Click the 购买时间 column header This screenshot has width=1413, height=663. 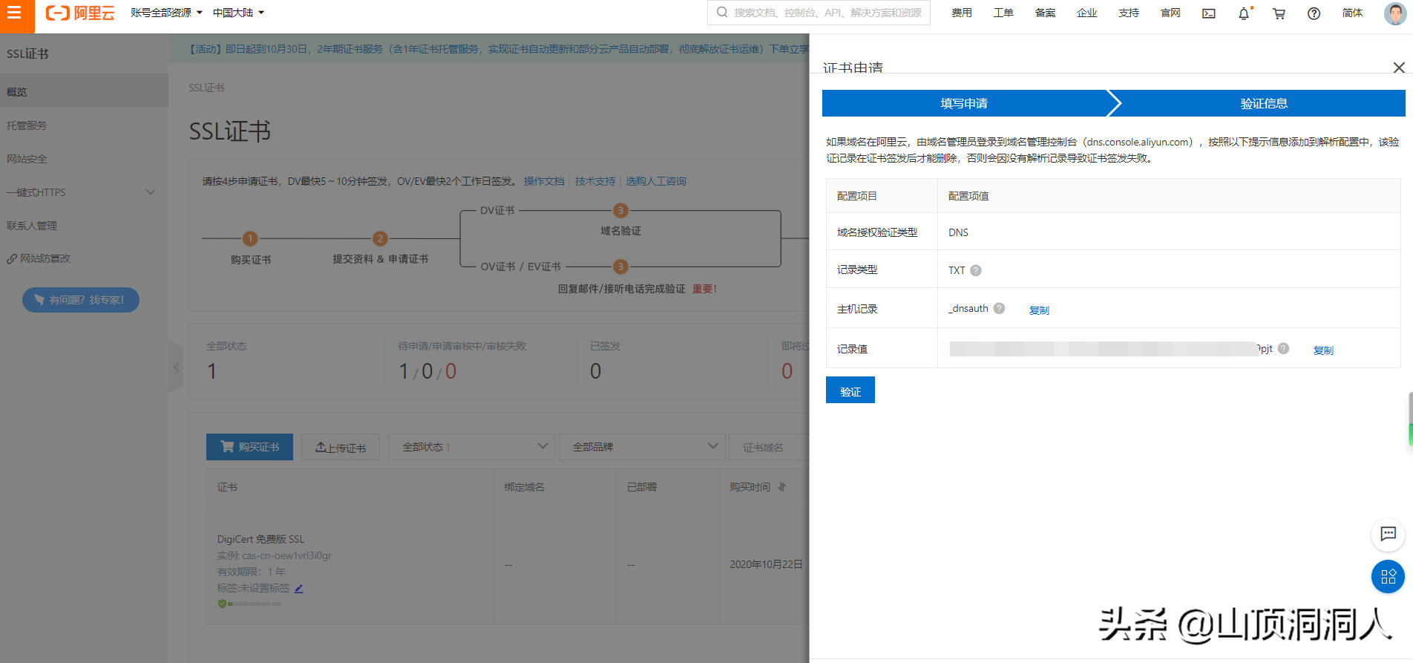pos(750,487)
